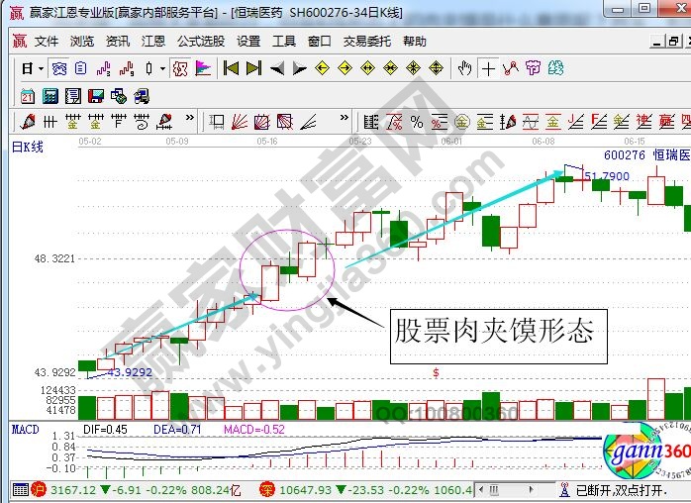
Task: Click the tall red volume bar near right
Action: (x=655, y=400)
